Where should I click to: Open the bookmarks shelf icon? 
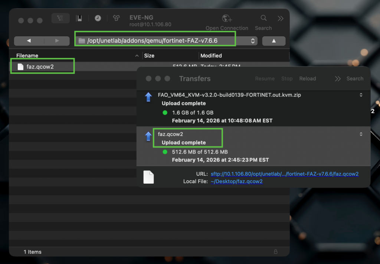[x=79, y=18]
